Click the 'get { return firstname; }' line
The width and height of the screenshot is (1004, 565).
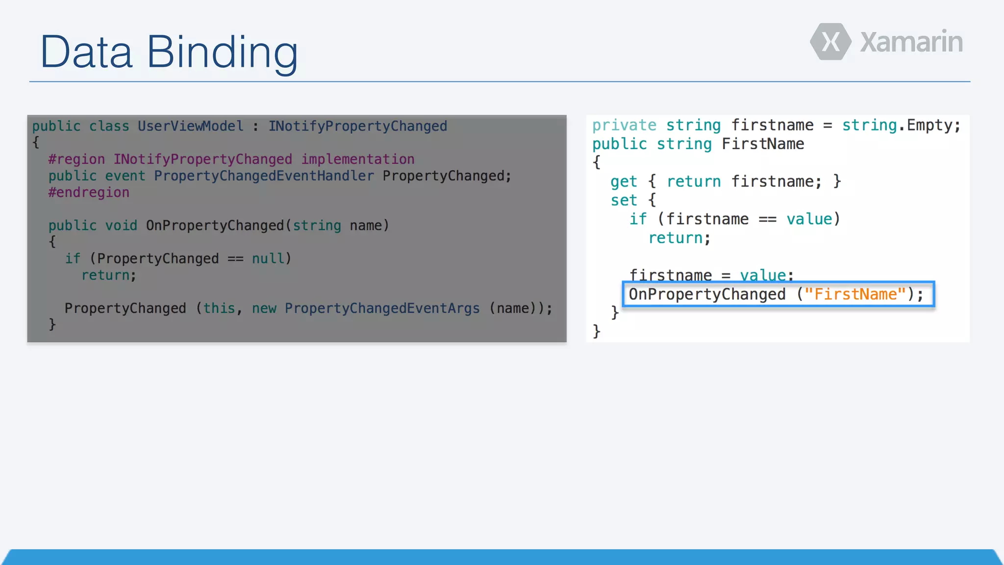coord(726,181)
